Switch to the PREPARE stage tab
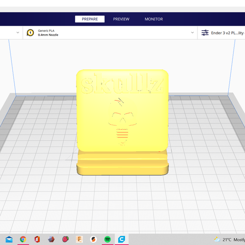The width and height of the screenshot is (245, 245). coord(90,19)
